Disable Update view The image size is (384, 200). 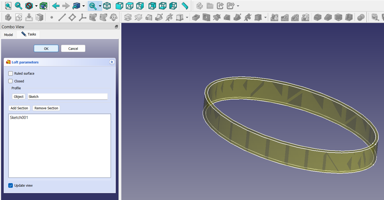(x=10, y=185)
